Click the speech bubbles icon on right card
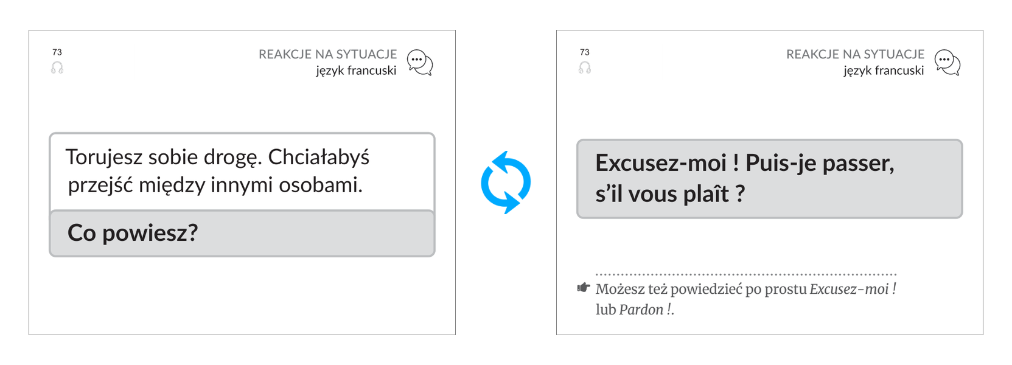Viewport: 1012px width, 365px height. pyautogui.click(x=947, y=63)
